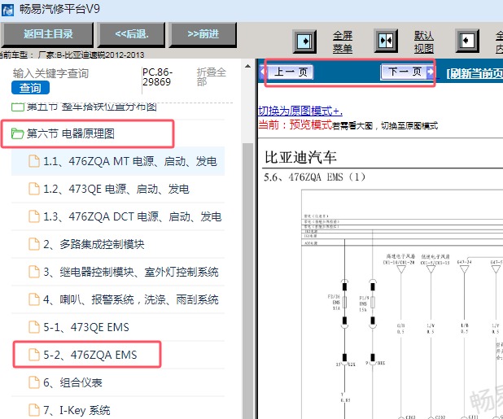This screenshot has width=503, height=419.
Task: Click the document icon beside 5-1、473QE EMS
Action: [34, 327]
